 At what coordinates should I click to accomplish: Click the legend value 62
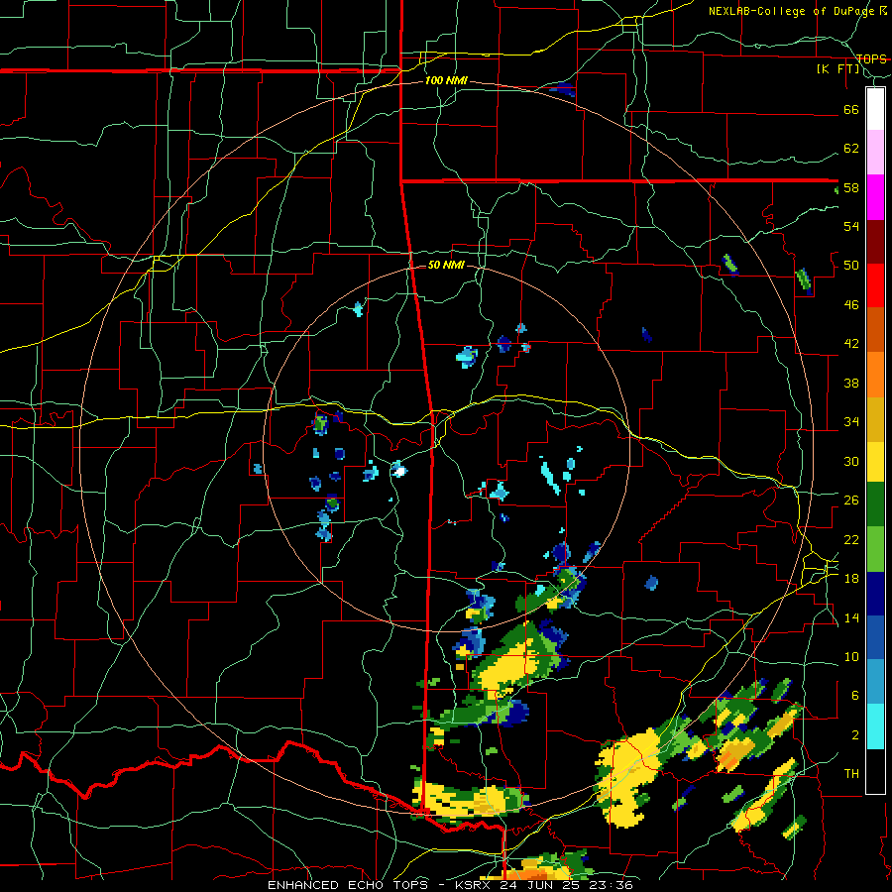(851, 149)
